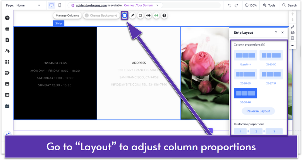Viewport: 302px width, 160px height.
Task: Click the Change Background button
Action: (x=101, y=15)
